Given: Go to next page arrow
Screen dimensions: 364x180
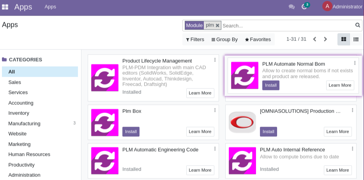Looking at the screenshot, I should [x=325, y=39].
